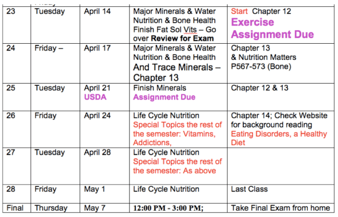Click the "Last Class" cell
The image size is (338, 217).
coord(248,189)
